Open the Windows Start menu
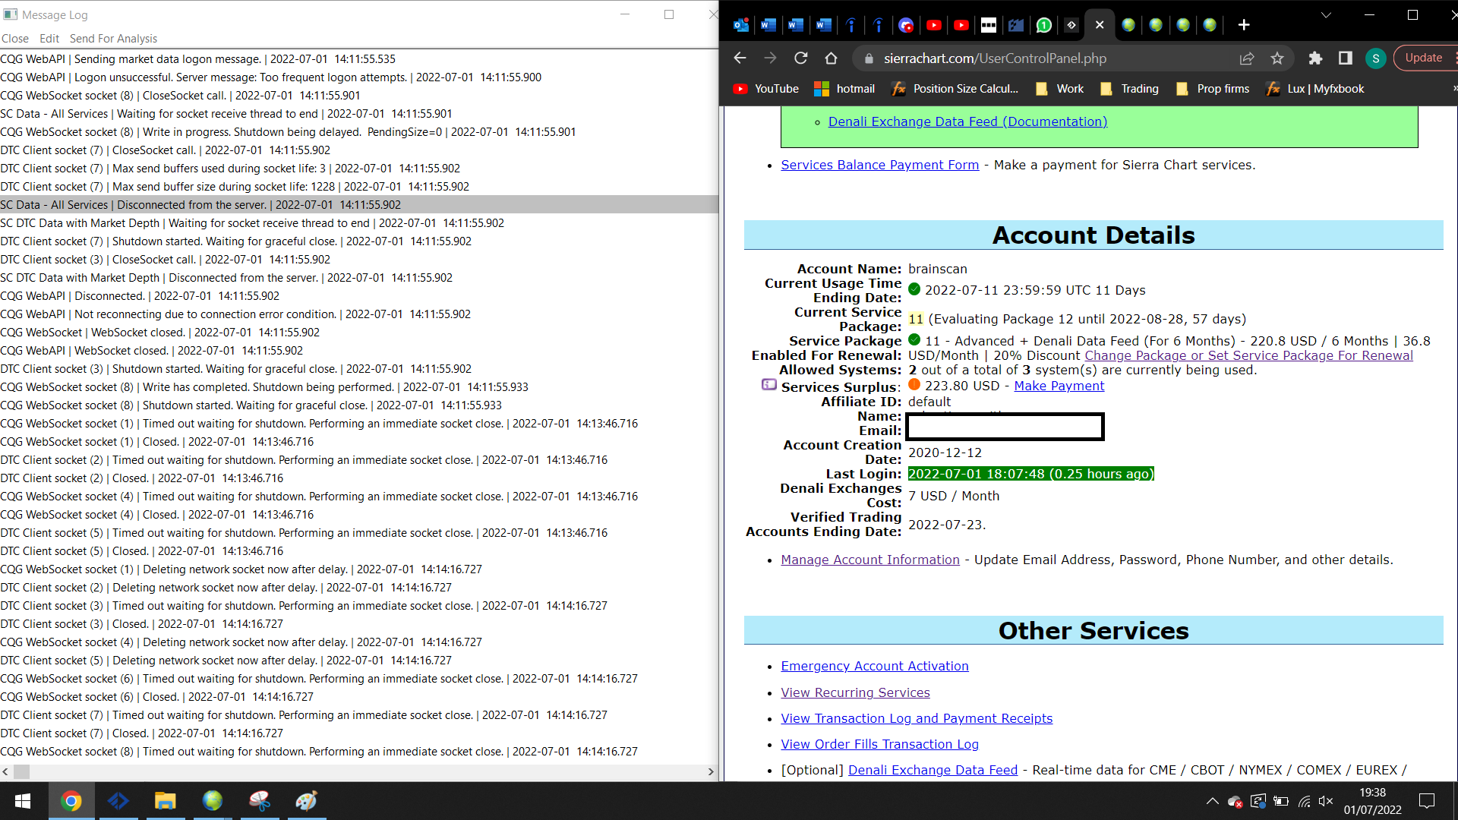 click(x=23, y=801)
